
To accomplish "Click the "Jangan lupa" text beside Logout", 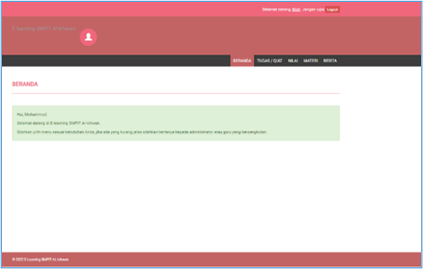I will click(312, 10).
